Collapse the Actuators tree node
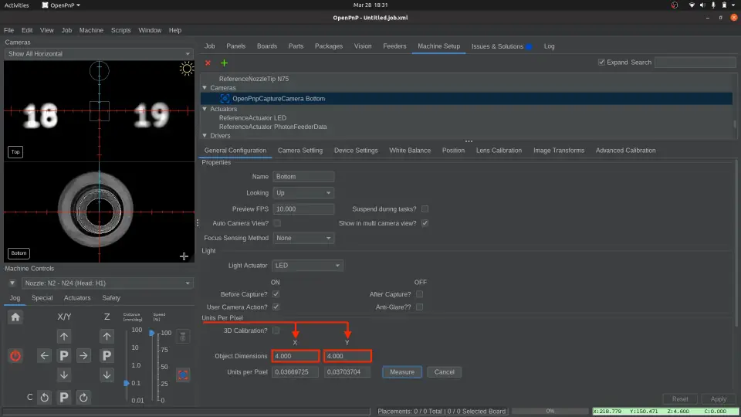The image size is (741, 417). click(205, 109)
